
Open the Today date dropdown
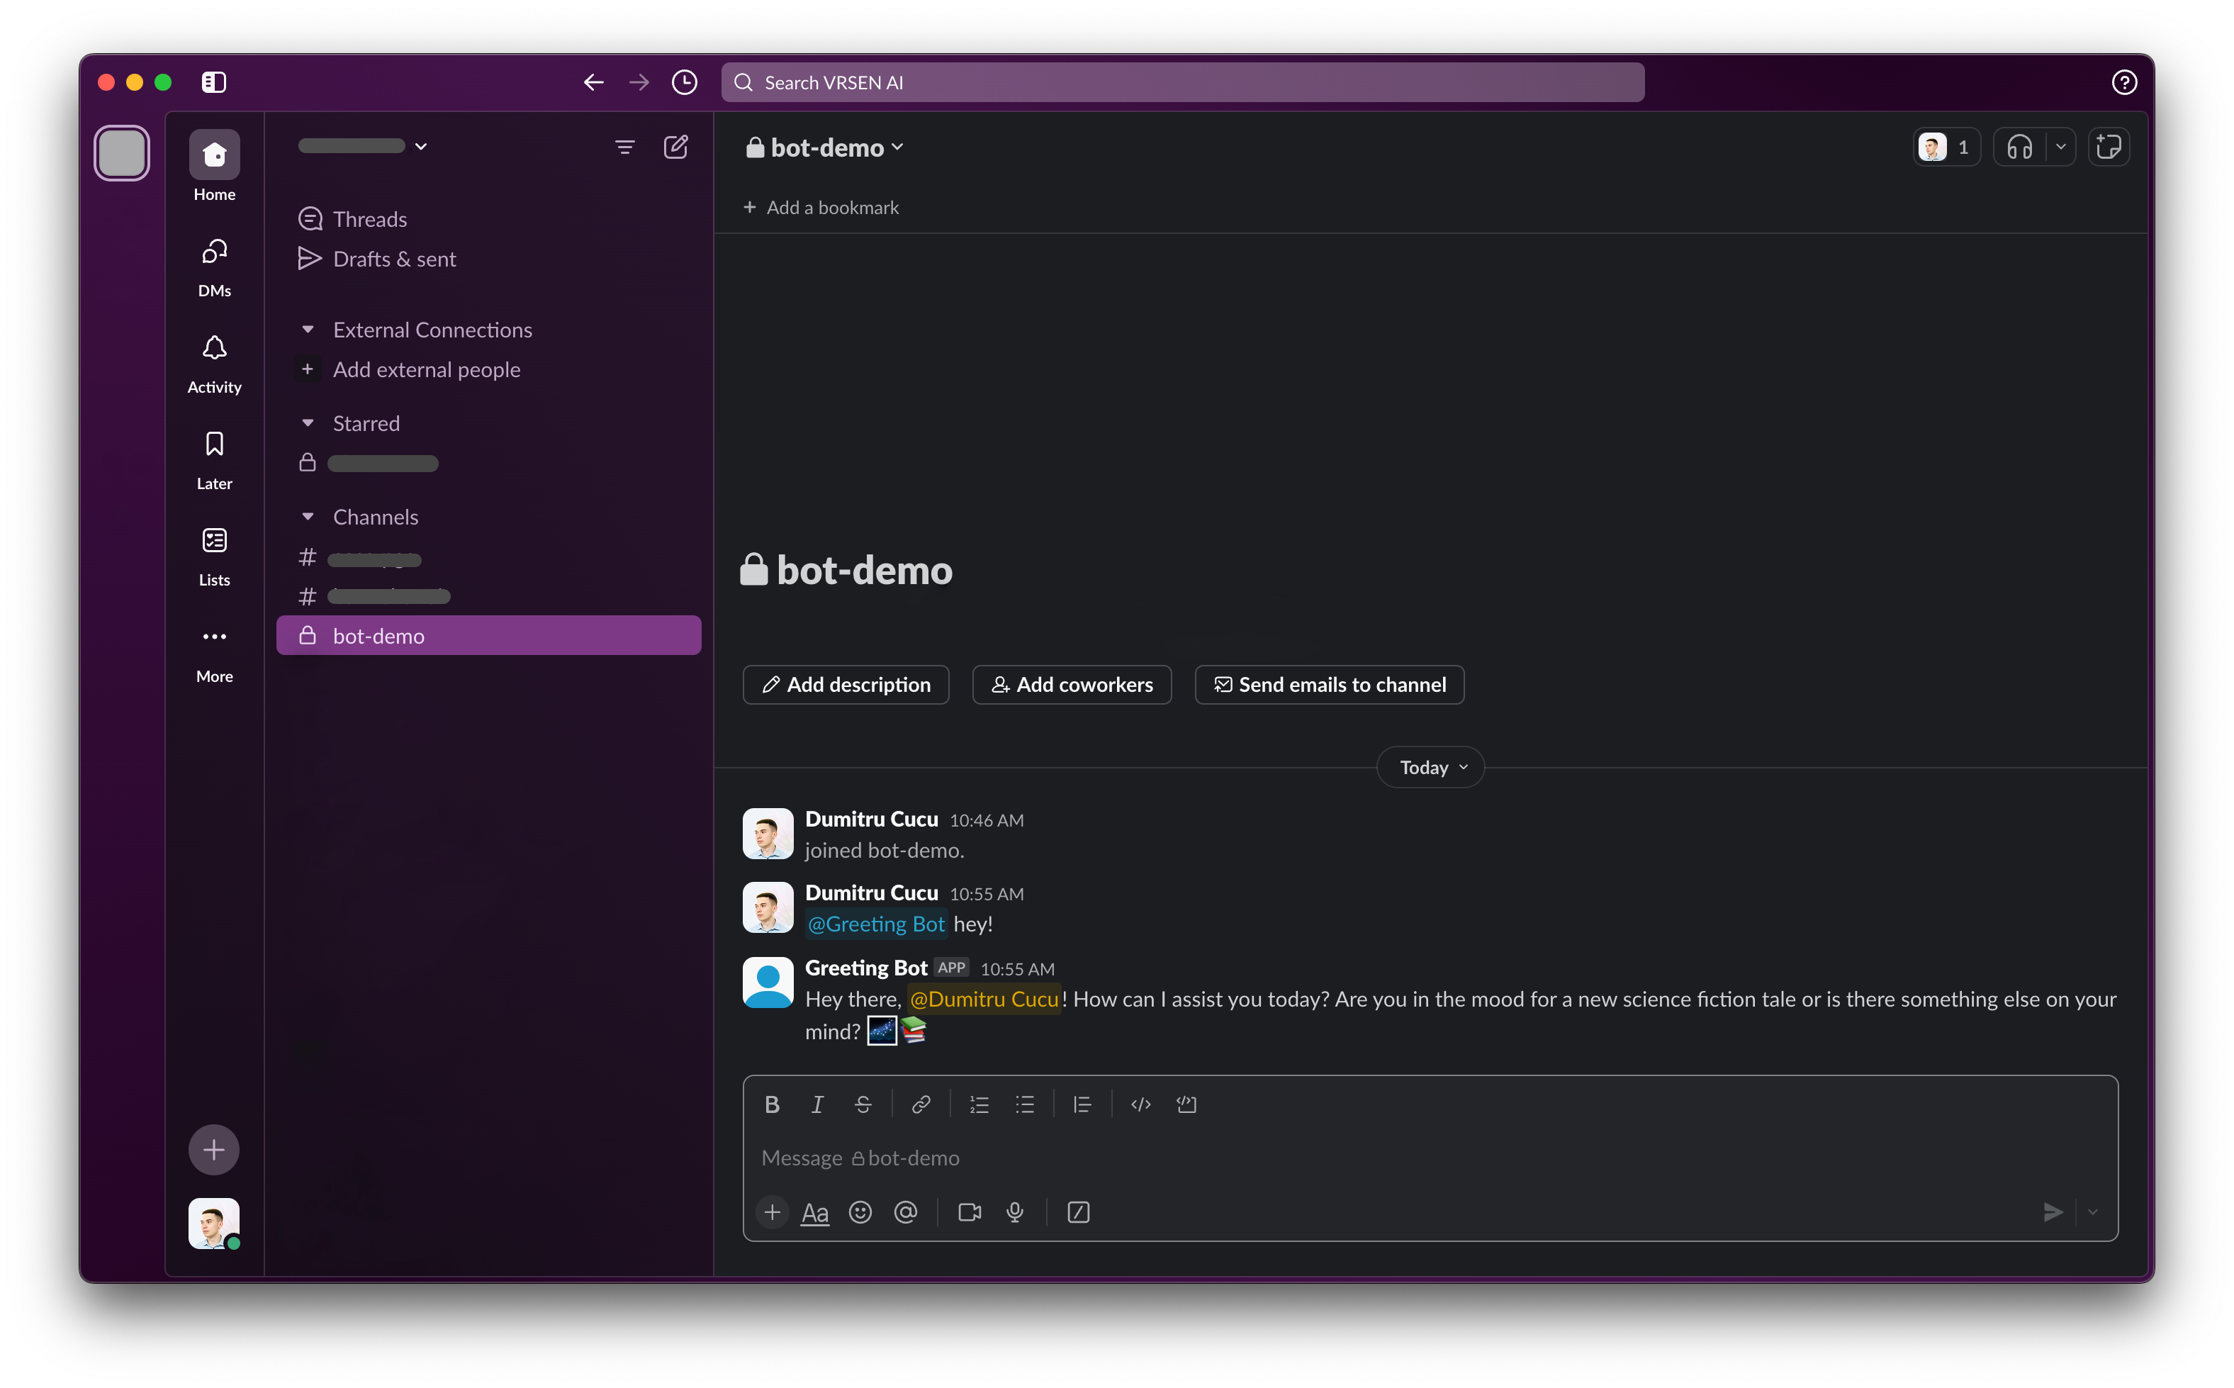pos(1430,768)
